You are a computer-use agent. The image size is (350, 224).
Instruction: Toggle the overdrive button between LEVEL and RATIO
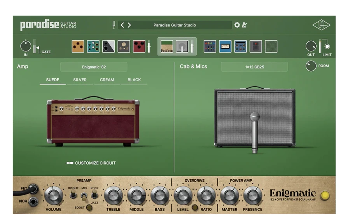[x=195, y=208]
